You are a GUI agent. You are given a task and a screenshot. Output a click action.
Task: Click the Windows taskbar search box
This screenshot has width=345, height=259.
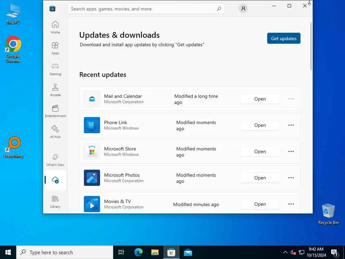tap(65, 252)
